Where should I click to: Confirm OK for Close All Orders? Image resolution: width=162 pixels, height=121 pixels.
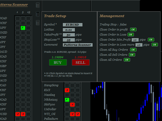(x=127, y=60)
